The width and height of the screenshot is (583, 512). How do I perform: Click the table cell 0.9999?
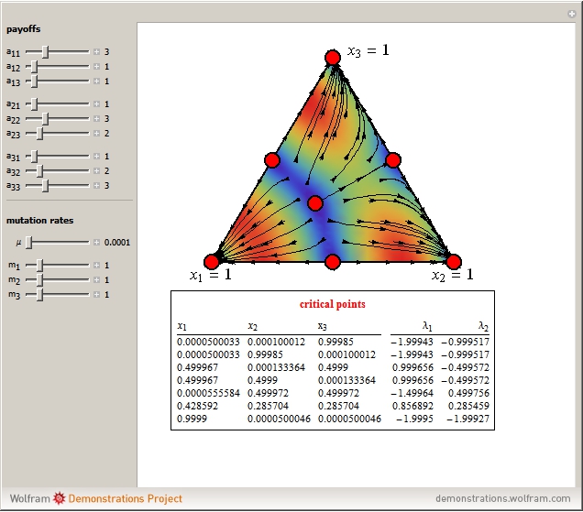point(192,419)
